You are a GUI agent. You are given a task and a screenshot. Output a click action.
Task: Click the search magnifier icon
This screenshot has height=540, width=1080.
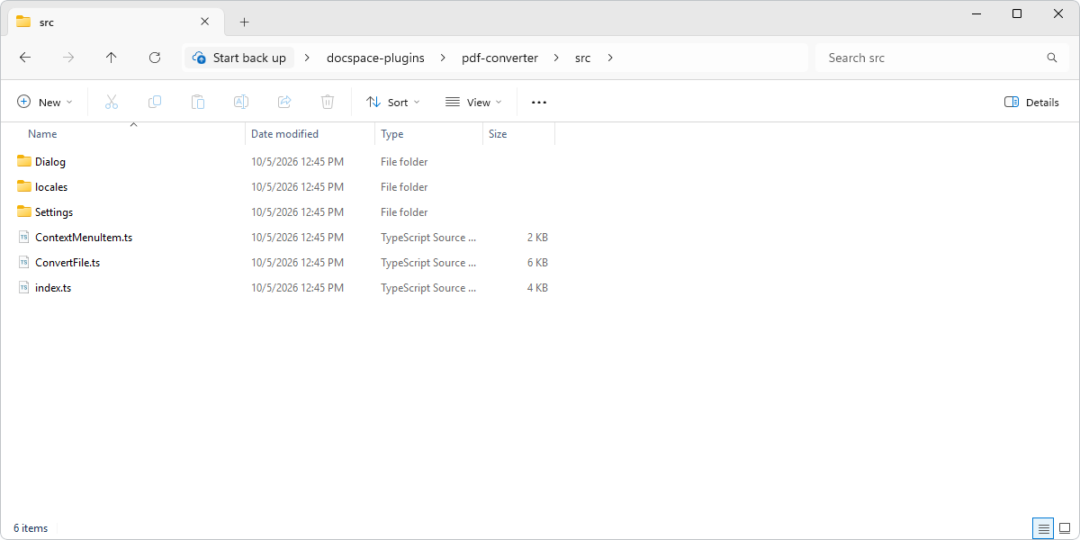click(x=1052, y=58)
